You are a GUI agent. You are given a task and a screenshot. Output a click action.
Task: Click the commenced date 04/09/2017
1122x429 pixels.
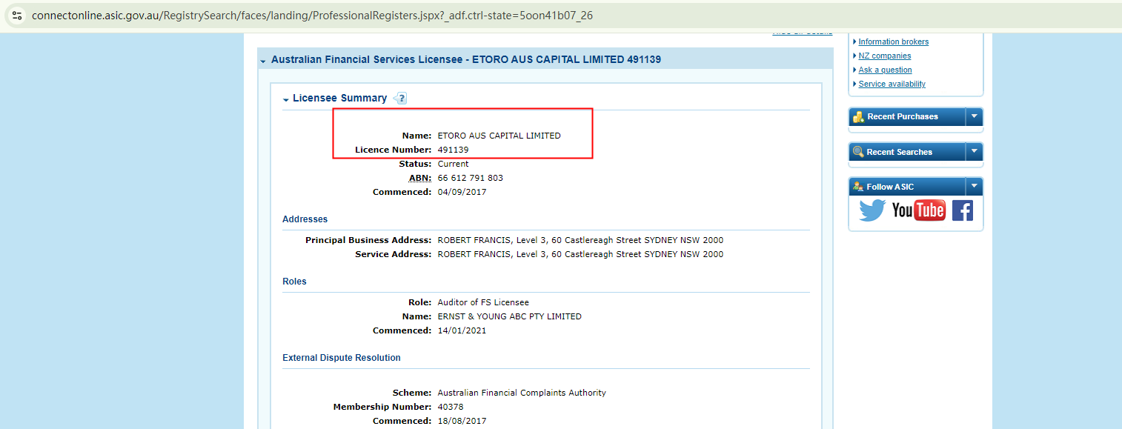point(462,192)
